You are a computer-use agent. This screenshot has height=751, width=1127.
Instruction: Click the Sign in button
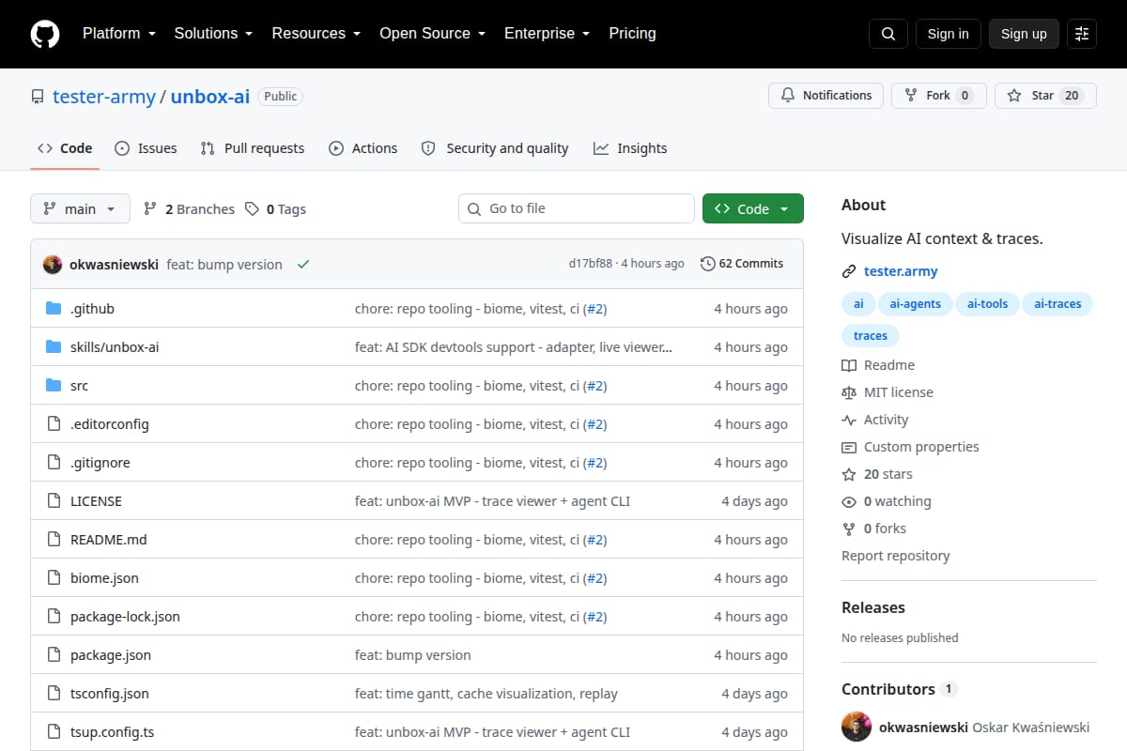point(948,34)
